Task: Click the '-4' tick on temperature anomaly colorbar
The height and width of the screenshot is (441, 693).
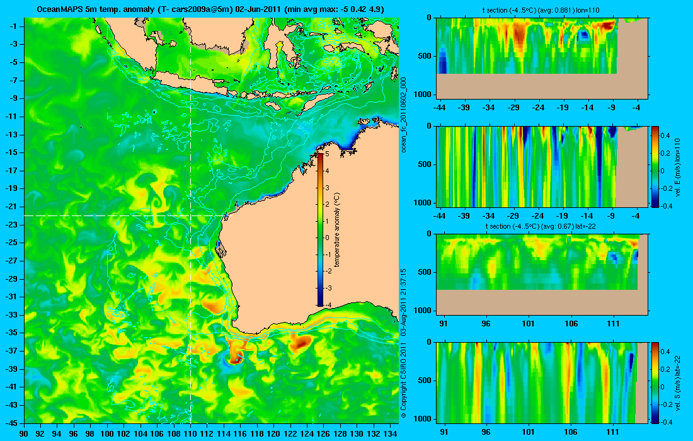Action: pos(329,304)
